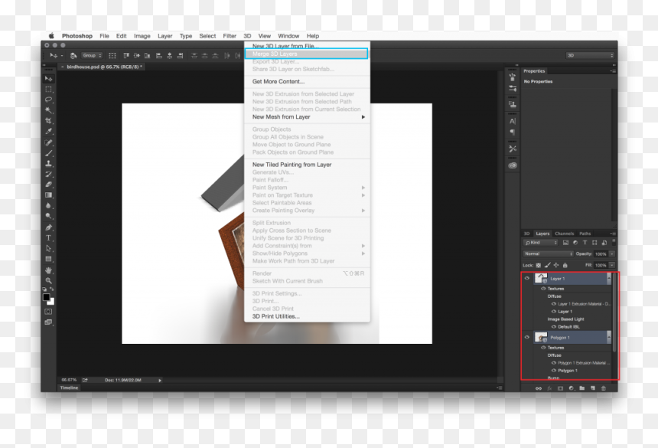Open the Group auto-select dropdown
Screen dimensions: 658x448
(x=92, y=55)
